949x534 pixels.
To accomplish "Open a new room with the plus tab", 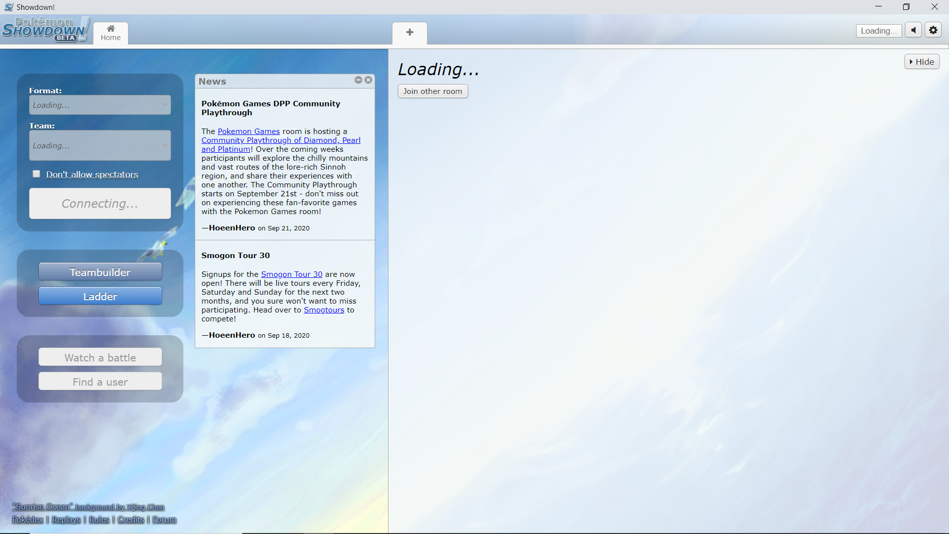I will (x=410, y=33).
